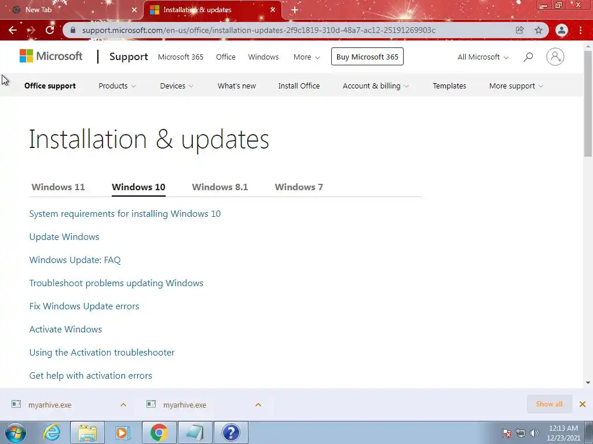Image resolution: width=593 pixels, height=444 pixels.
Task: Open What's new link
Action: pyautogui.click(x=237, y=86)
